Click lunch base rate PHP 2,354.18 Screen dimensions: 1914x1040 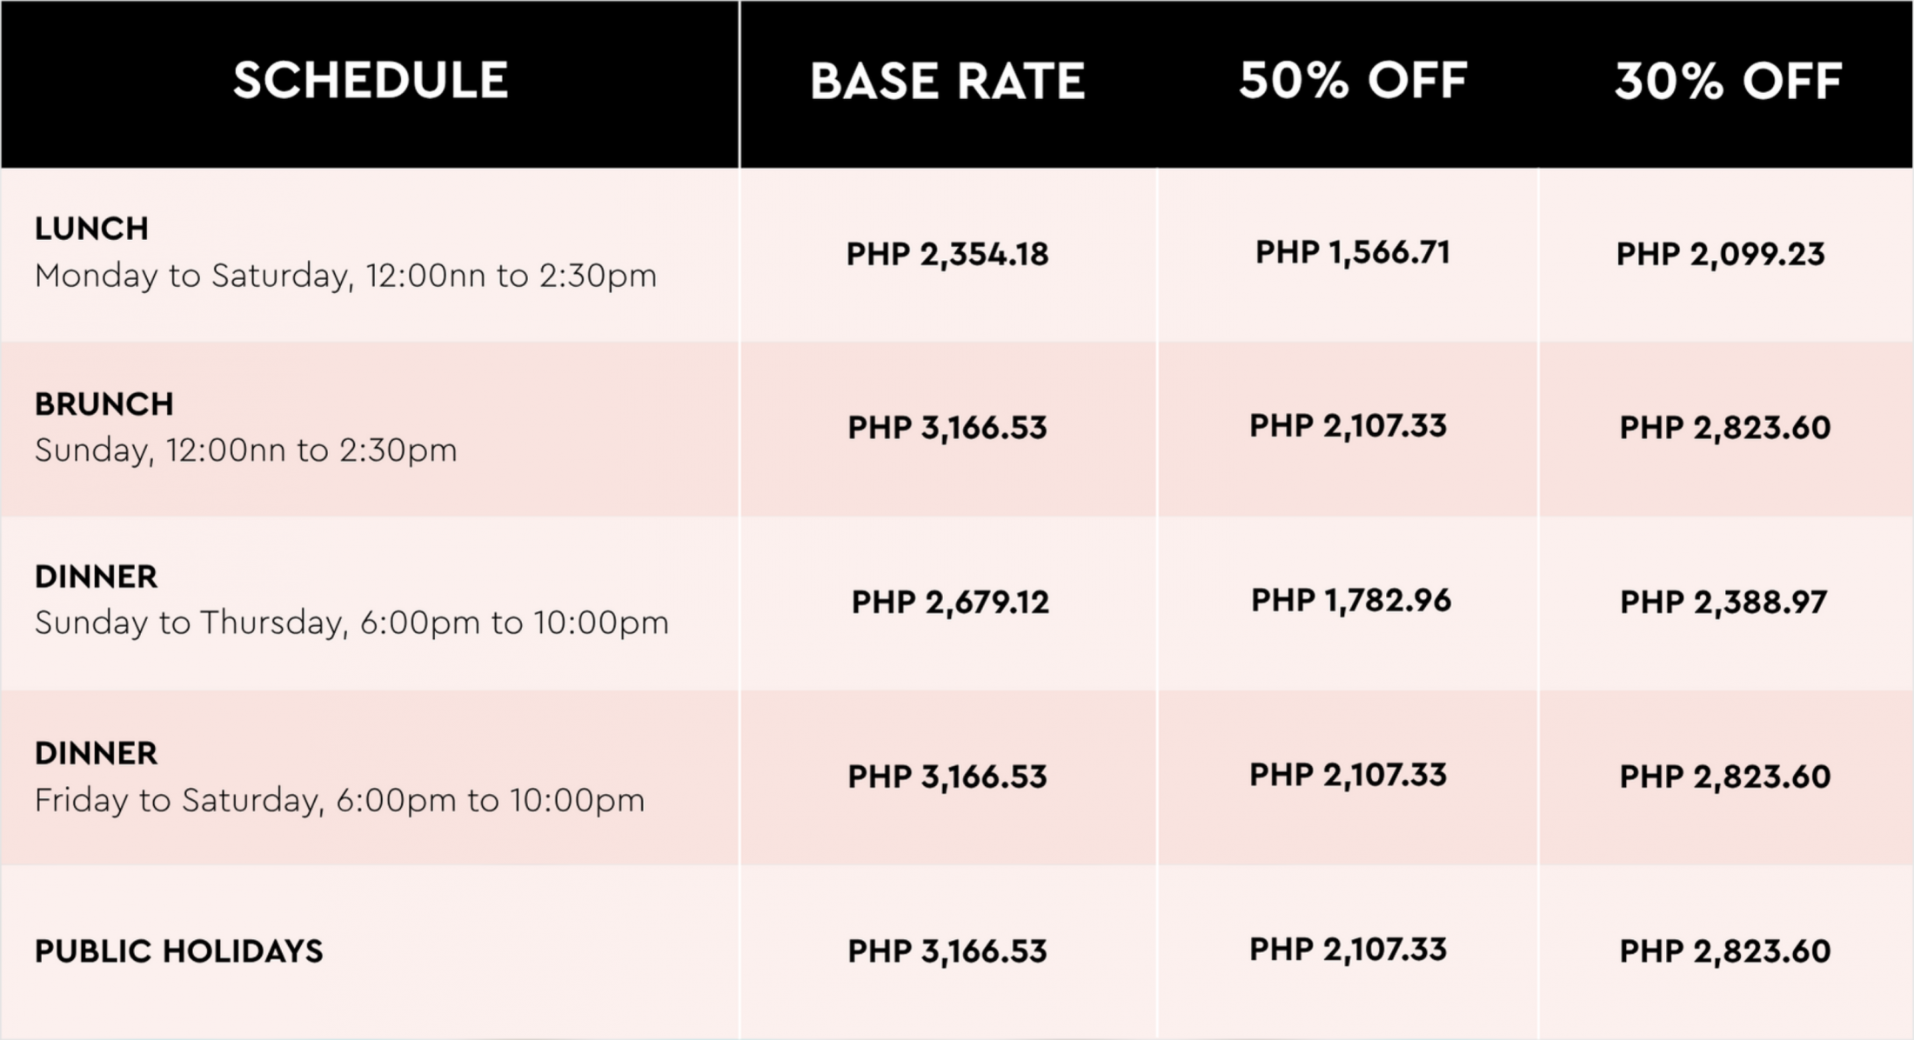(x=947, y=255)
